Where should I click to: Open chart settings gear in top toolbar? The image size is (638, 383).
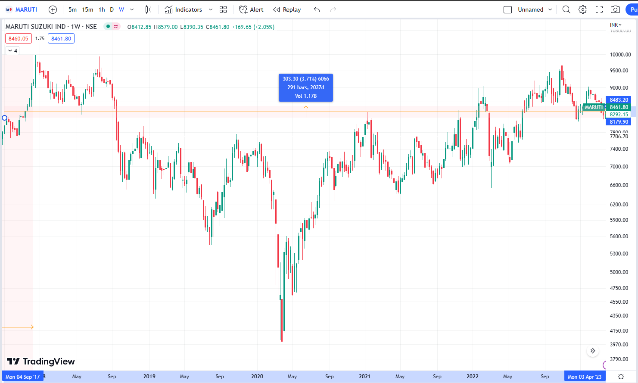583,9
